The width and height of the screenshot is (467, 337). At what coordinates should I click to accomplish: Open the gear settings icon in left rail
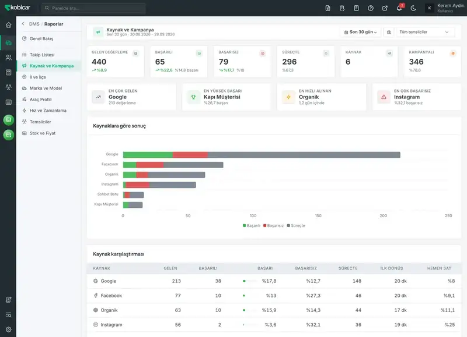click(x=8, y=329)
